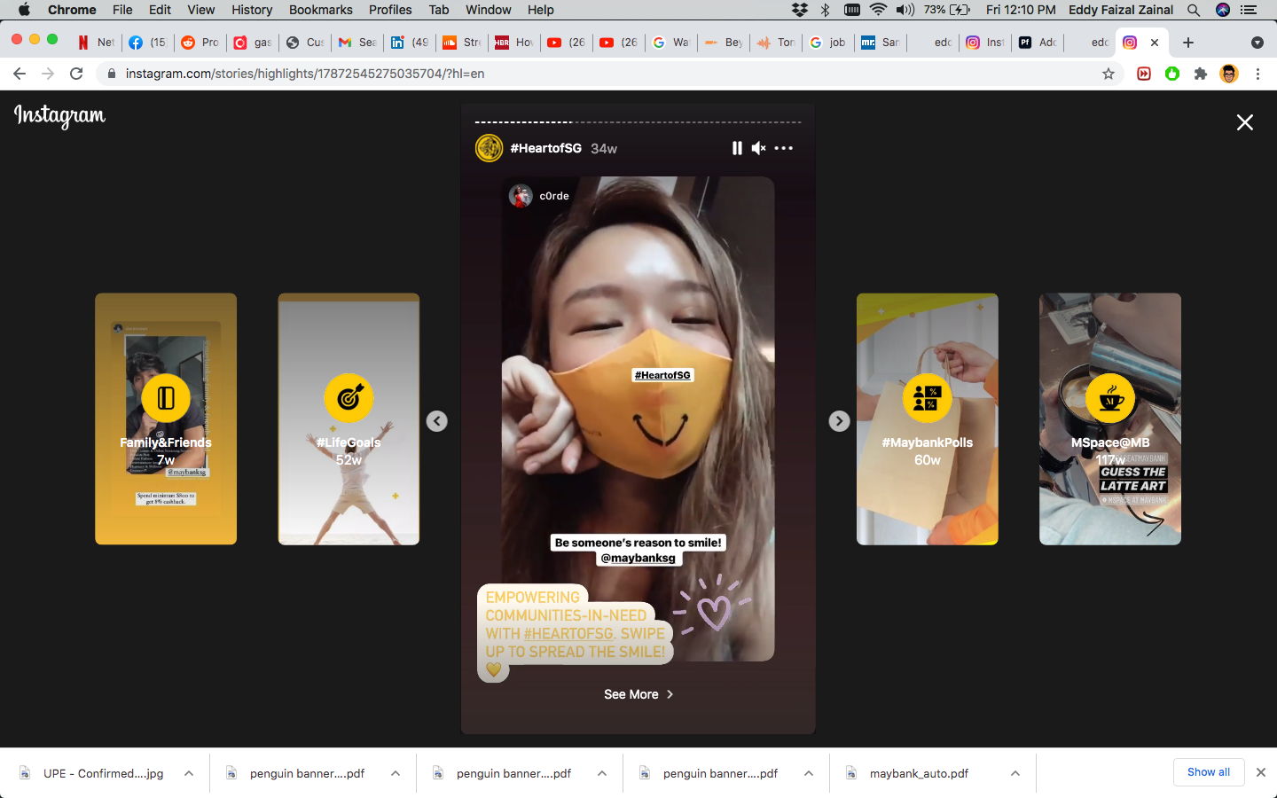Open the Siri menu bar icon
1277x798 pixels.
coord(1223,10)
